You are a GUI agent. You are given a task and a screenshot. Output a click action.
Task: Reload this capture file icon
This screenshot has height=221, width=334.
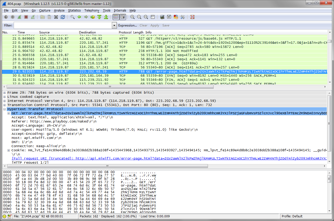[x=63, y=17]
